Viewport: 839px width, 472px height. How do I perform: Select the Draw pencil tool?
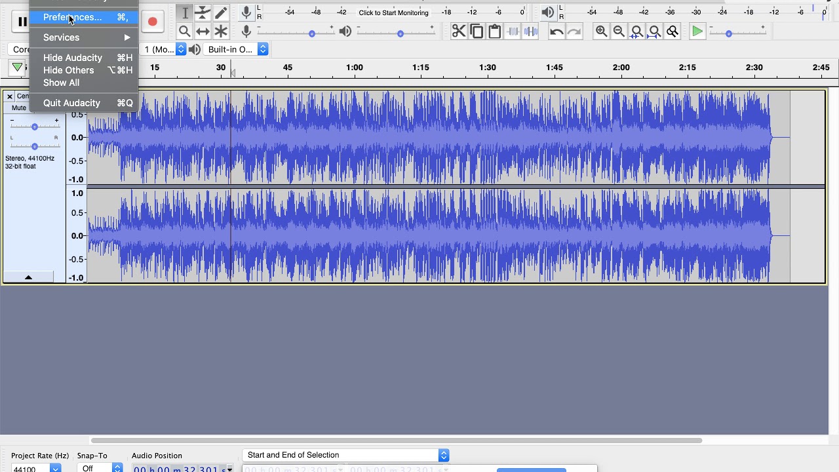point(221,12)
